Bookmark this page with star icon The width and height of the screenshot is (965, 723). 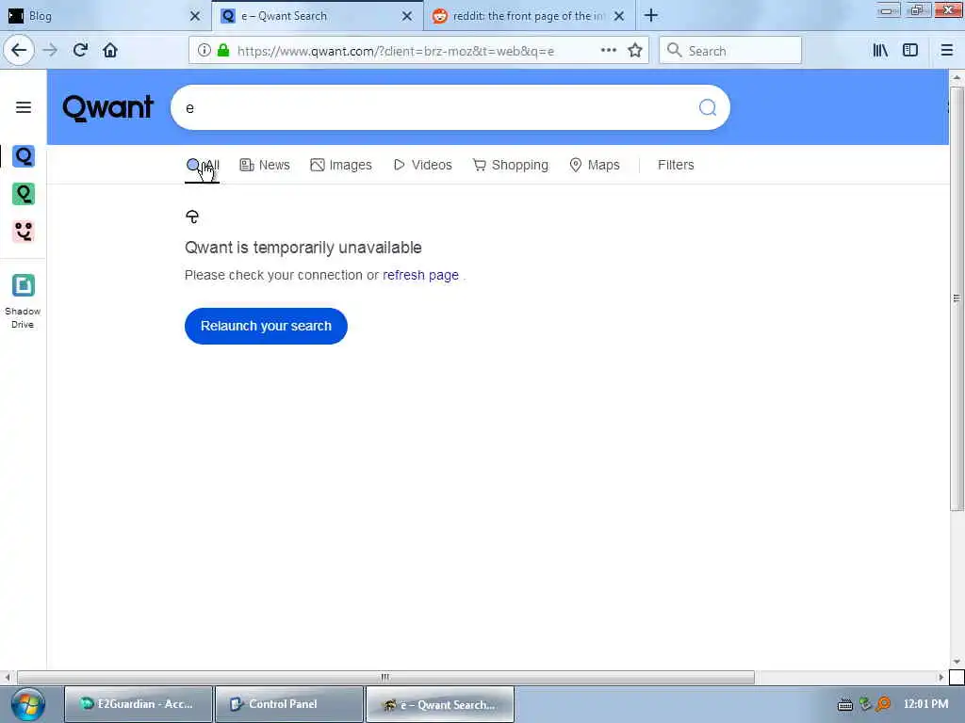(635, 51)
